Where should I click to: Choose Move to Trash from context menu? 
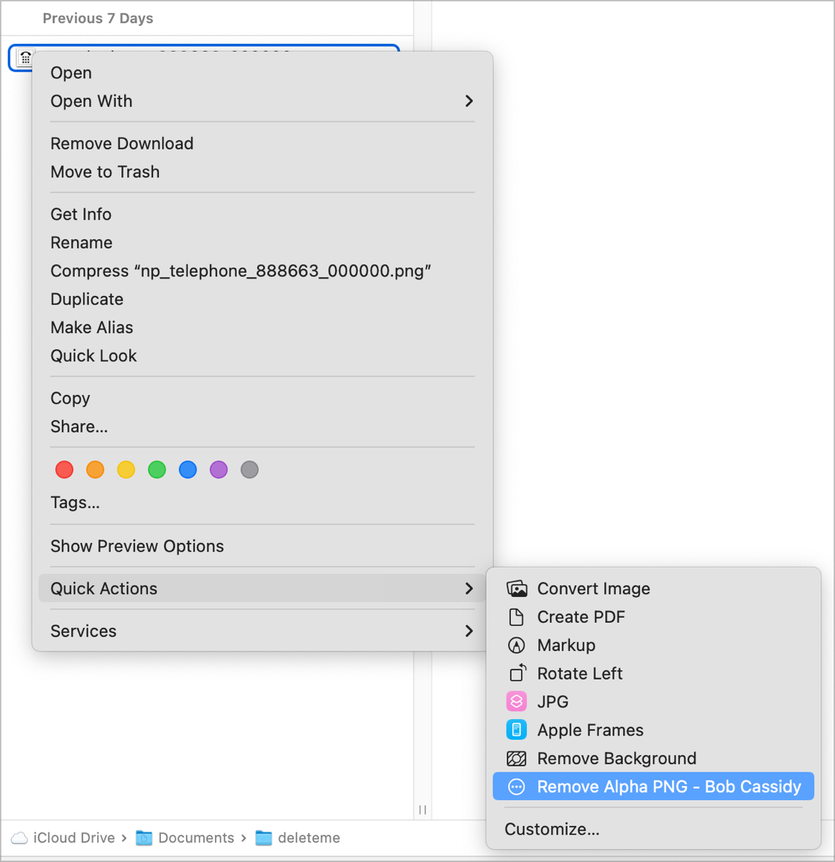(x=105, y=172)
